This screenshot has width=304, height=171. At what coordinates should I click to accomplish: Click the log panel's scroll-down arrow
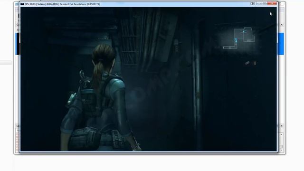[282, 150]
